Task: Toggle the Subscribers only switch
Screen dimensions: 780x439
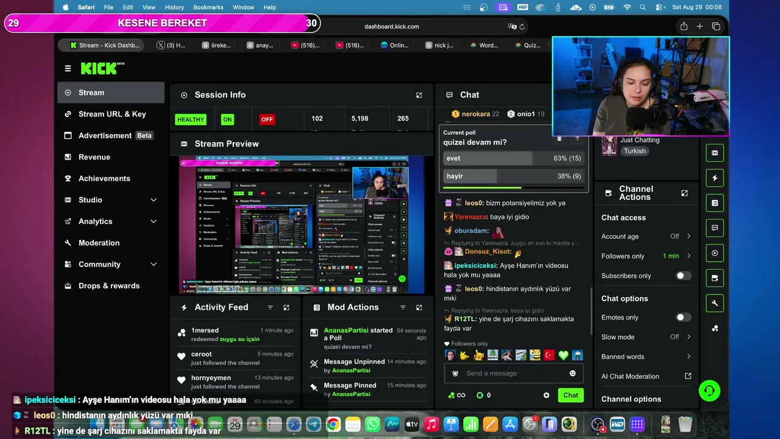Action: click(683, 276)
